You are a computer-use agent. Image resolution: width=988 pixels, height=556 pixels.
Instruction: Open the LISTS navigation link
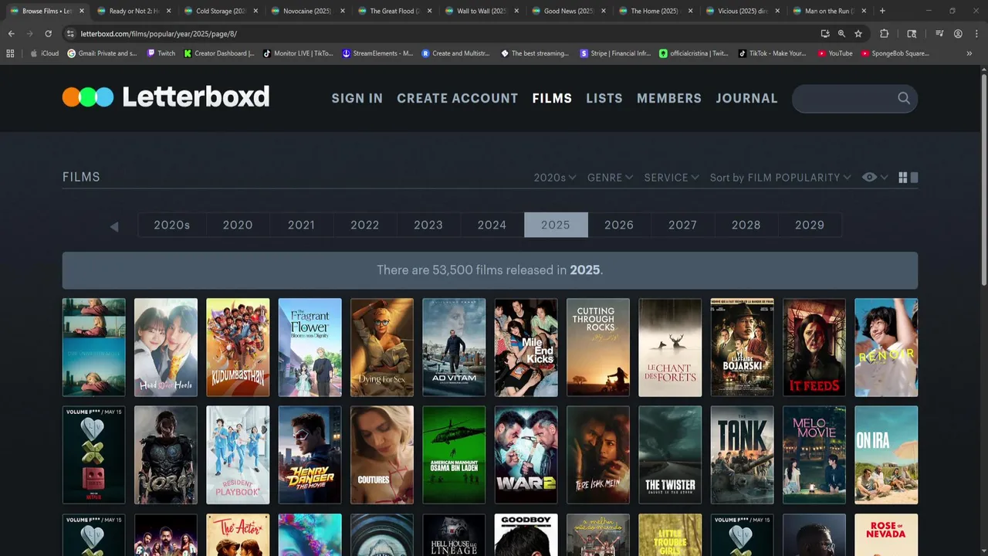(604, 98)
